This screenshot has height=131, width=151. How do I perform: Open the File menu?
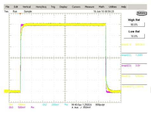tap(7, 7)
